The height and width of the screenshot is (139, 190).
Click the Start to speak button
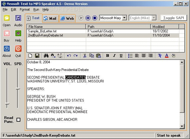[169, 135]
